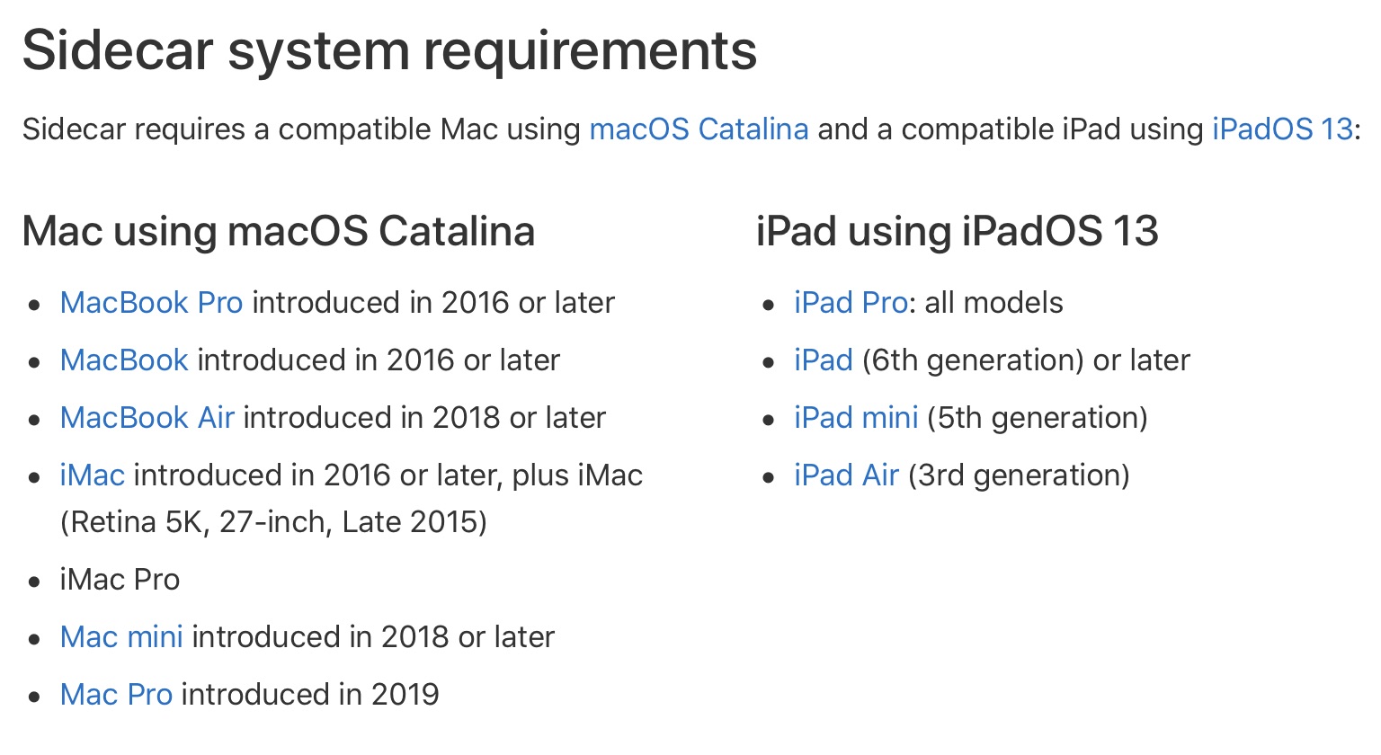Open the MacBook Air link
This screenshot has width=1381, height=755.
[147, 418]
